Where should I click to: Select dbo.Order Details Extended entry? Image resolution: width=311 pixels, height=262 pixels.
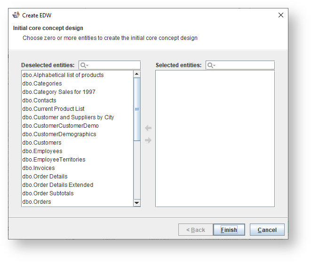coord(57,185)
